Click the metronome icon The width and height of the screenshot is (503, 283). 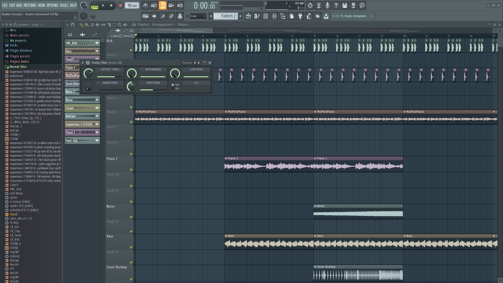point(145,5)
